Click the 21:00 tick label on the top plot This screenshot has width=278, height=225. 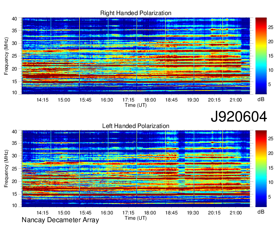(x=235, y=100)
